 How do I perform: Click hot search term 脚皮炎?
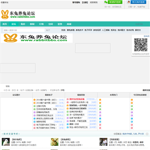click(x=138, y=30)
